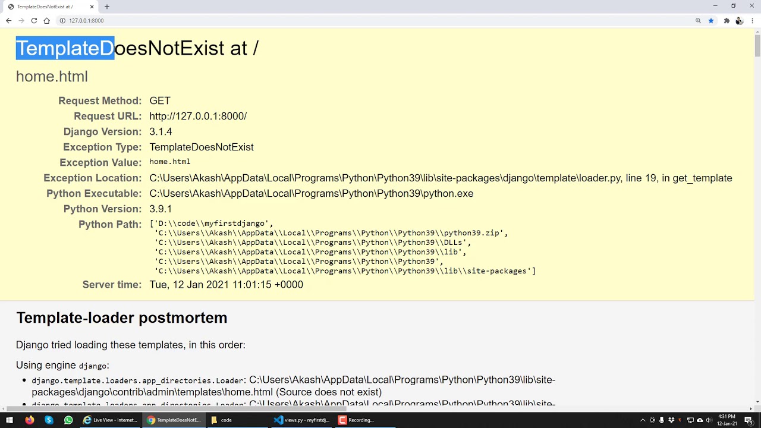
Task: Open the notification center icon
Action: pos(749,420)
